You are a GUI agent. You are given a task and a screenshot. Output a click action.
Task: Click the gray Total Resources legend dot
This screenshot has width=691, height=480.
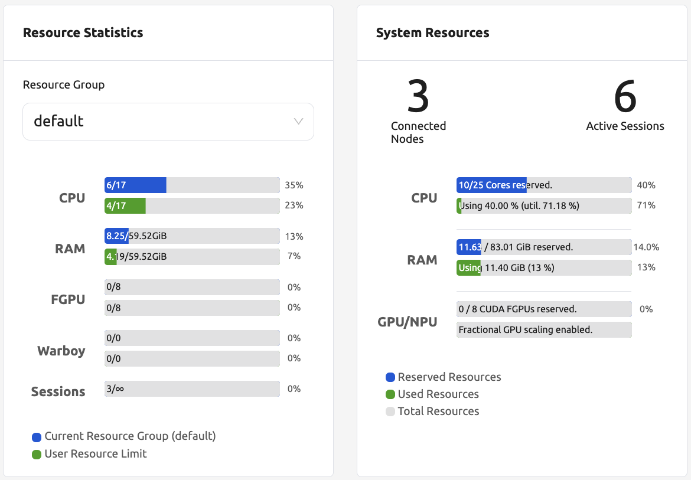(x=390, y=412)
